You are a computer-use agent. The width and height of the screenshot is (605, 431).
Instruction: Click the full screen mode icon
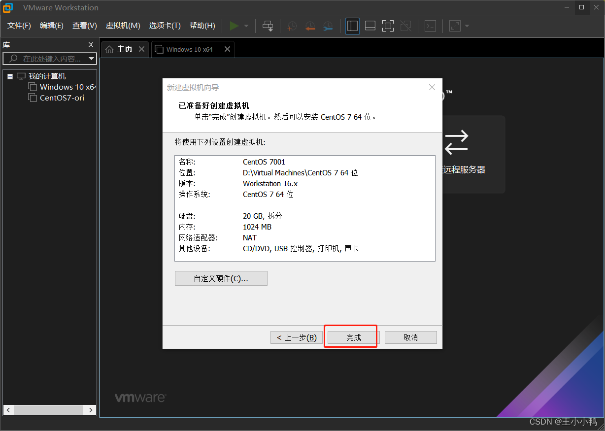point(388,26)
